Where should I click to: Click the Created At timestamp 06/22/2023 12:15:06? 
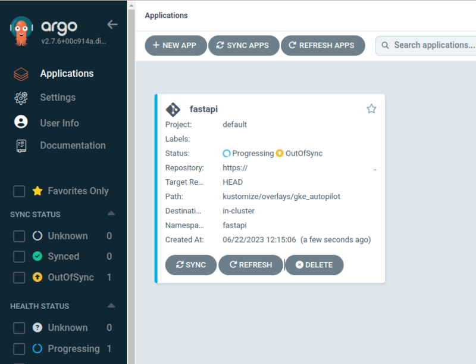point(259,239)
